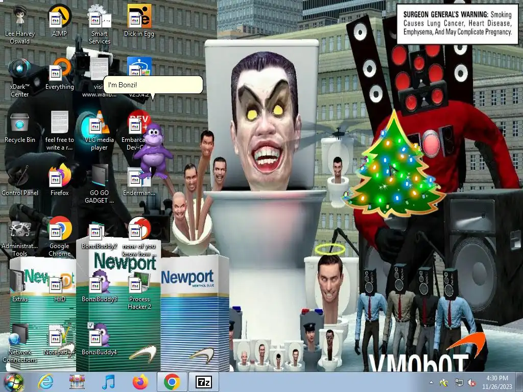Click the muted volume tray icon
This screenshot has width=523, height=392.
coord(472,383)
